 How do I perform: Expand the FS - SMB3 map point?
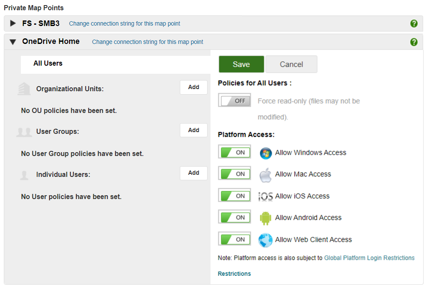click(x=13, y=23)
